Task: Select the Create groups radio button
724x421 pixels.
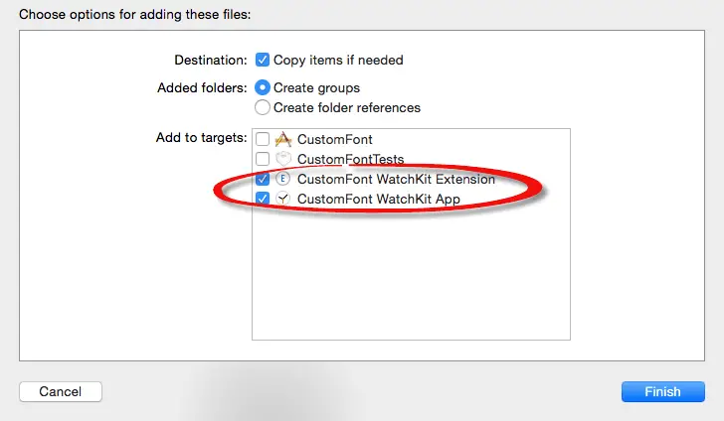Action: [x=263, y=87]
